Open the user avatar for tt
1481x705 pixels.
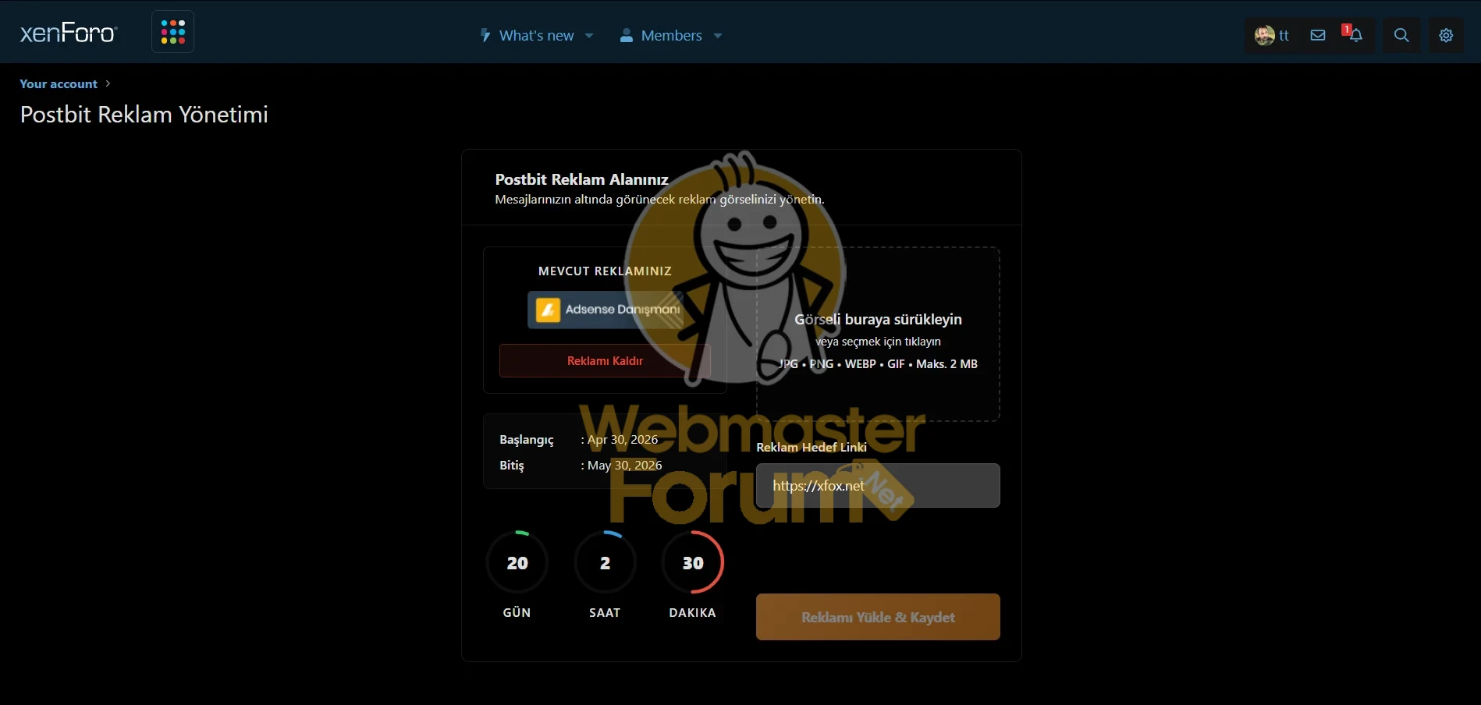coord(1264,35)
